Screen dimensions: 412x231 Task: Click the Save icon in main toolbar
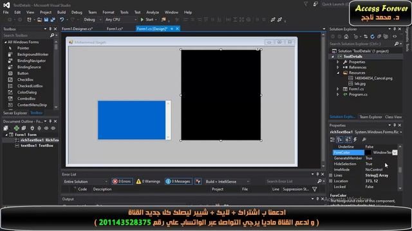point(46,20)
